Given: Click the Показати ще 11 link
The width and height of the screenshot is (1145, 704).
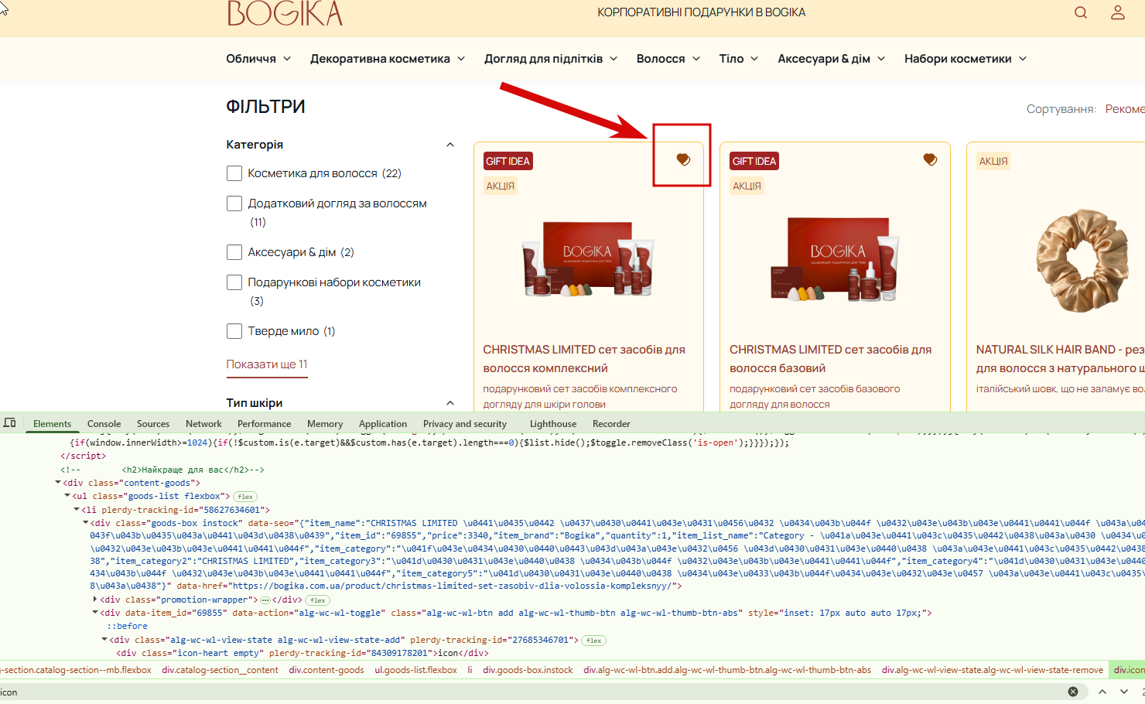Looking at the screenshot, I should click(x=267, y=364).
